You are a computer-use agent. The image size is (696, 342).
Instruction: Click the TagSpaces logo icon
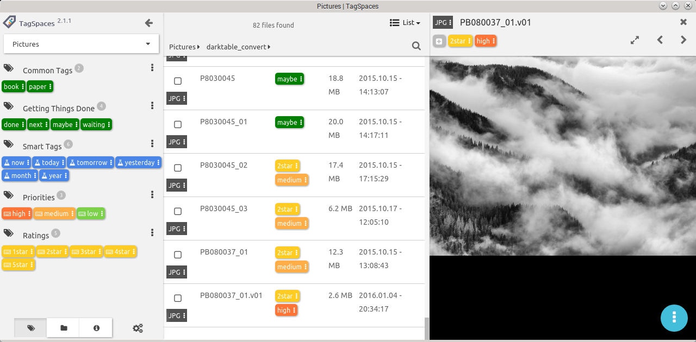(9, 22)
